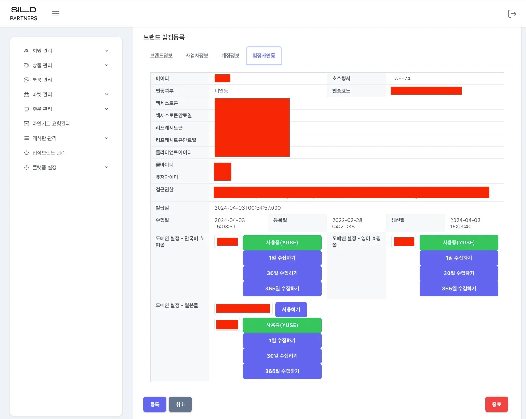
Task: Expand the 주문 관리 chevron
Action: [x=106, y=109]
